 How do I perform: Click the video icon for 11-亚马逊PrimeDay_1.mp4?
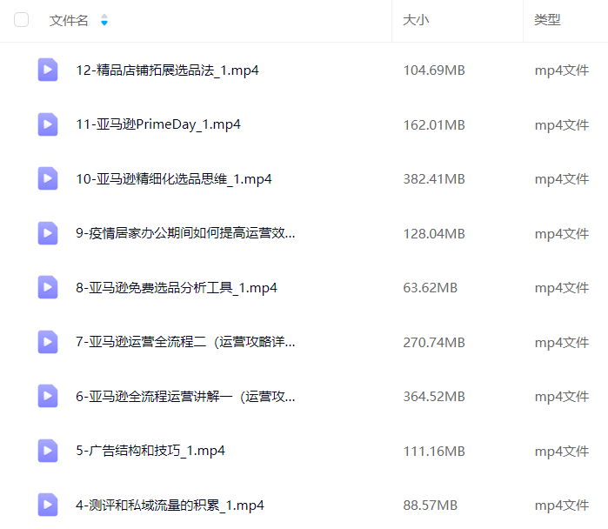[48, 124]
